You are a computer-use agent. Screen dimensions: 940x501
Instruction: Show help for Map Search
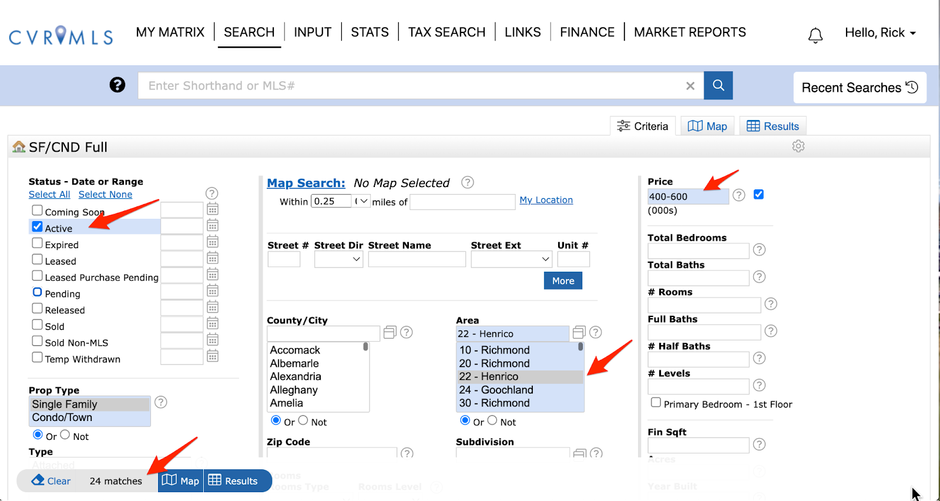click(x=468, y=182)
